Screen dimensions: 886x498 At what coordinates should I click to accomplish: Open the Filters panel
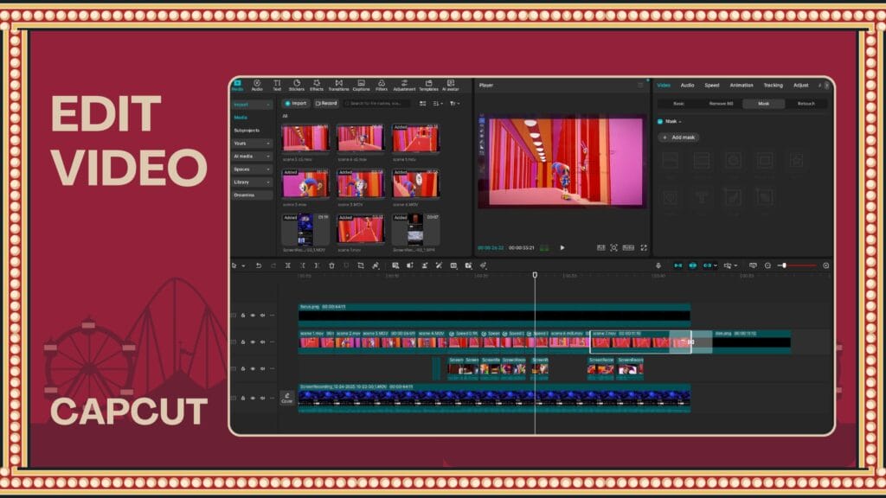382,86
